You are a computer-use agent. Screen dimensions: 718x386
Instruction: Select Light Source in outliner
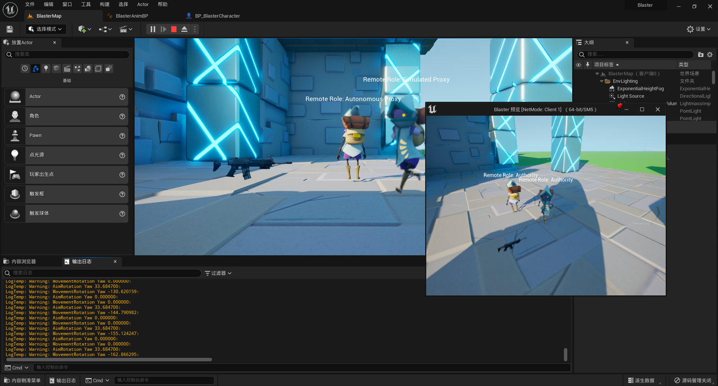631,96
